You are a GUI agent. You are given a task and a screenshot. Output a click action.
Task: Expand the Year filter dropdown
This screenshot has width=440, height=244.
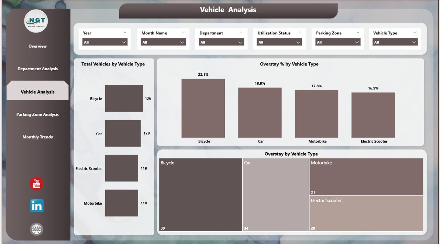[105, 42]
